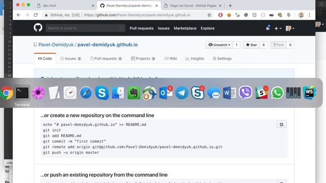Click the watchers count 1
326x183 pixels.
click(236, 45)
